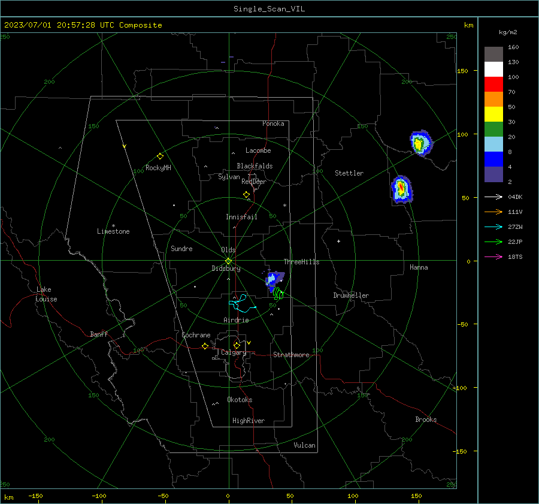Screen dimensions: 539x504
Task: Click the light blue 8-20 legend swatch
Action: pyautogui.click(x=493, y=144)
